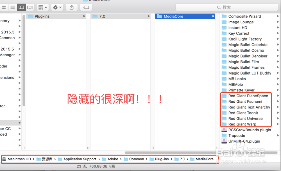The height and width of the screenshot is (171, 281).
Task: Click MediaCore in the path bar
Action: [x=202, y=159]
